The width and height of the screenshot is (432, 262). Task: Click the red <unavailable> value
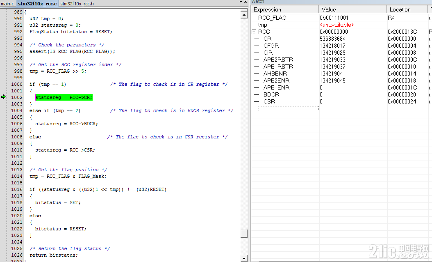tap(337, 25)
